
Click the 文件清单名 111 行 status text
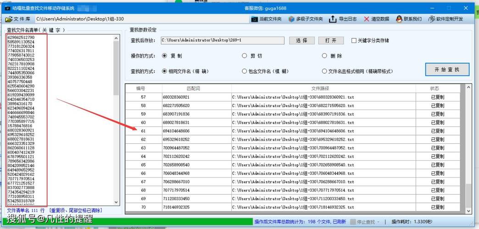pos(26,211)
